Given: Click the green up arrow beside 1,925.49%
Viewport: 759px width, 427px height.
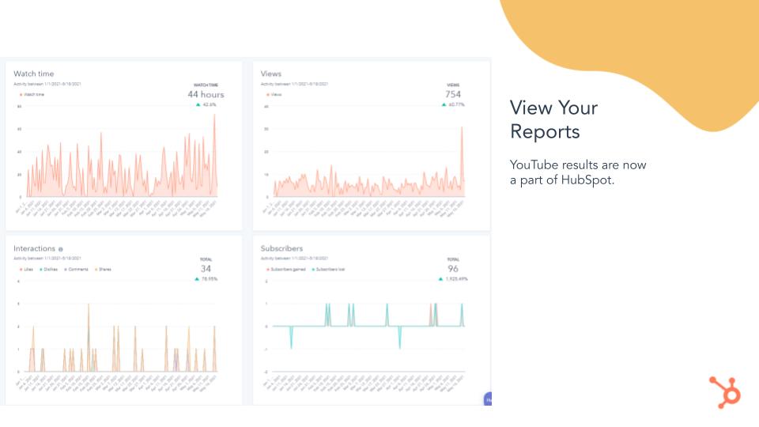Looking at the screenshot, I should tap(440, 279).
